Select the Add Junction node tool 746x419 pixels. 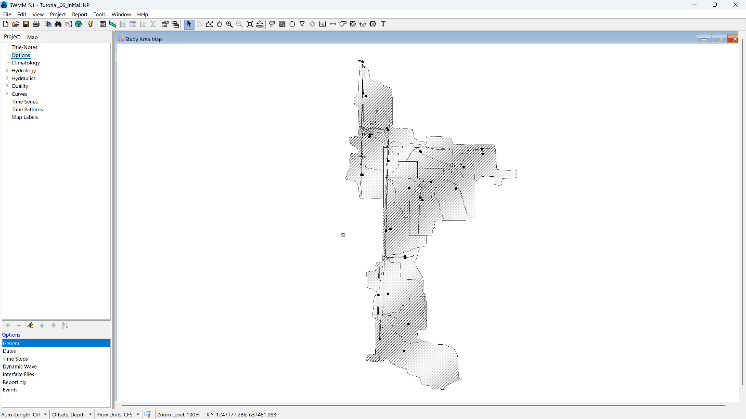292,24
